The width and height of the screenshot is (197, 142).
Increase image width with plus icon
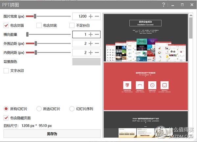click(91, 16)
